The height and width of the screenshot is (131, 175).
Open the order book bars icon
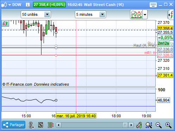pyautogui.click(x=51, y=125)
